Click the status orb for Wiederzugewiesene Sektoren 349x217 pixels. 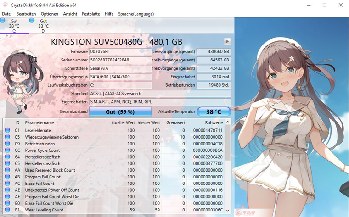pos(7,137)
